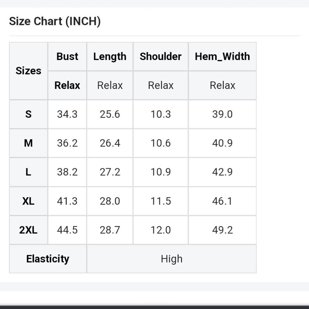Click the High elasticity value
Viewport: 309px width, 309px height.
point(172,259)
